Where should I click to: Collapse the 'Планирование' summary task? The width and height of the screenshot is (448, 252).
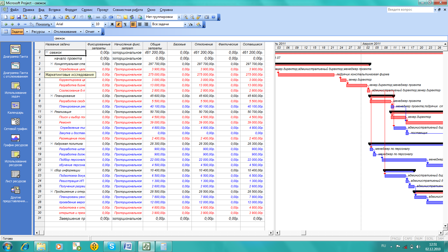click(x=52, y=96)
